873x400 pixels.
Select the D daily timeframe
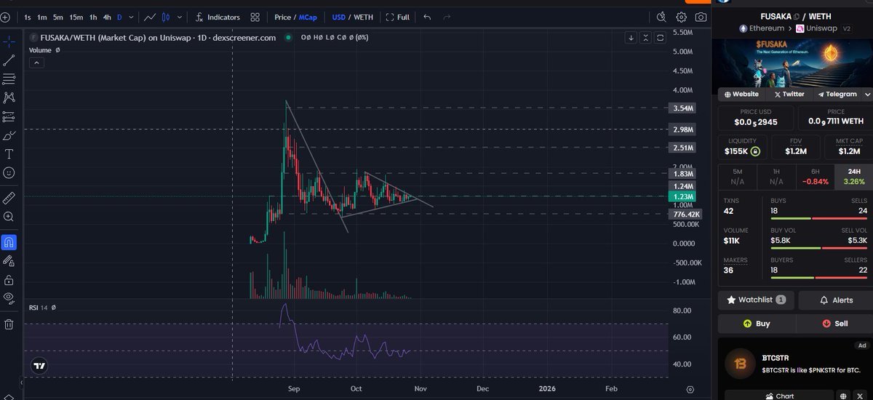[120, 17]
